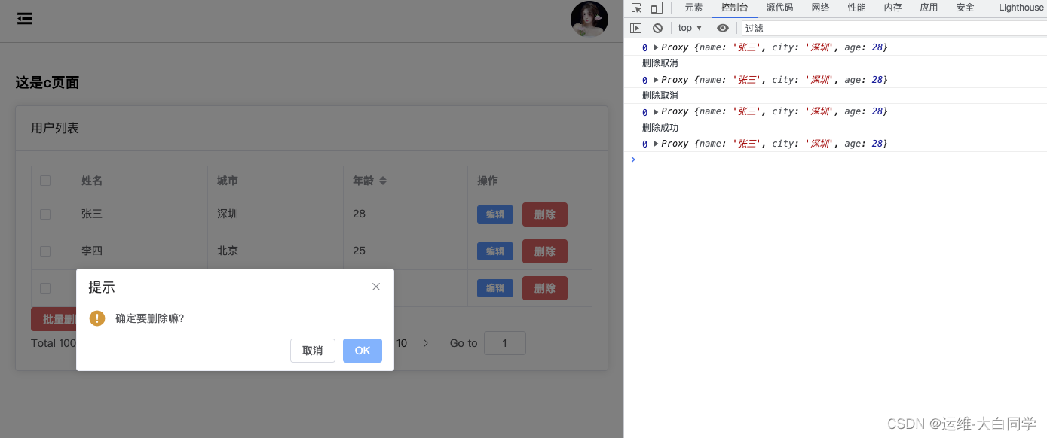Open the 源代码 tab
Screen dimensions: 1047x438
coord(779,8)
